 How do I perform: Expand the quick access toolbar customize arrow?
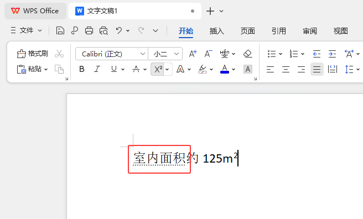tap(155, 30)
